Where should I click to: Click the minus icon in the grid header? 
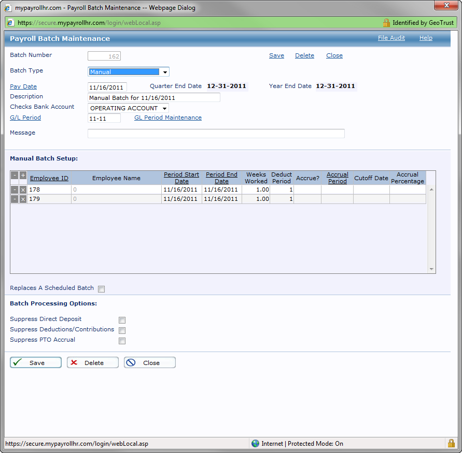[15, 176]
